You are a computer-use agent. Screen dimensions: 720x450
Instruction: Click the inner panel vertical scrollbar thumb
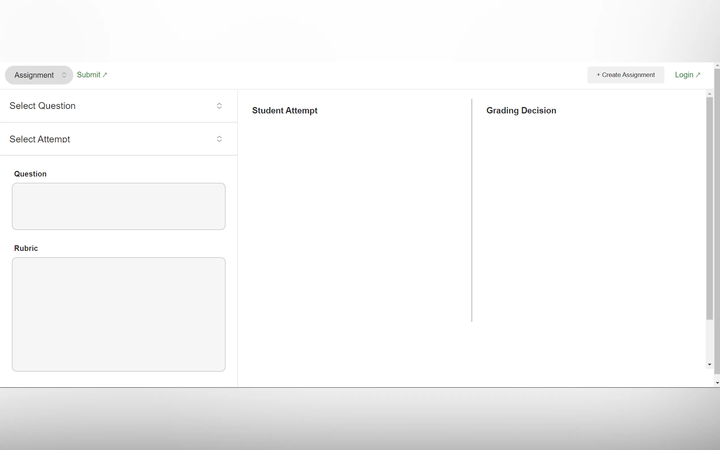click(710, 208)
